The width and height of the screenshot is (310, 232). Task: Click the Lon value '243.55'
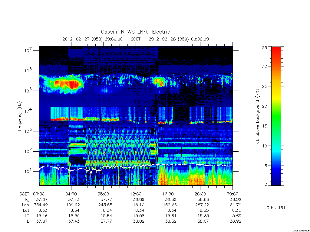click(105, 205)
